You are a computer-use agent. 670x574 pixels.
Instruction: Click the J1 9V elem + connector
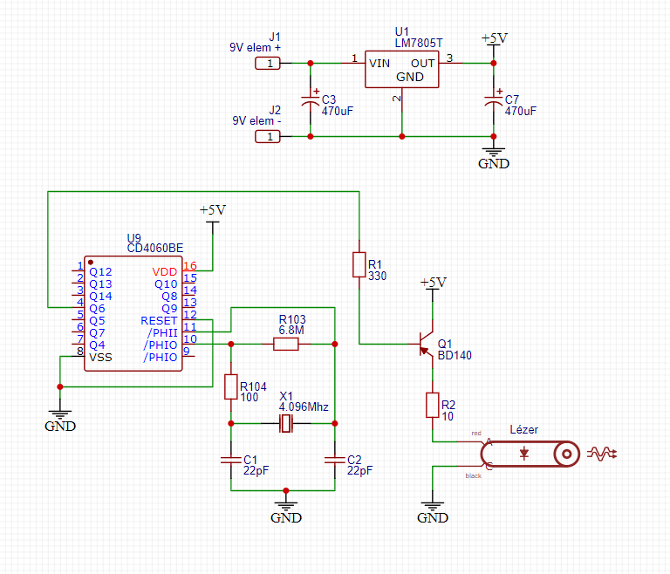tap(268, 64)
